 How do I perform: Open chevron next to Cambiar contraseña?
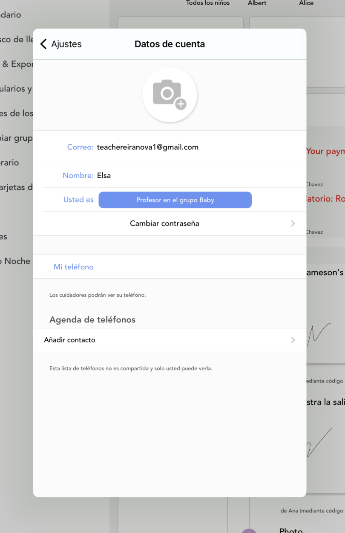click(293, 223)
